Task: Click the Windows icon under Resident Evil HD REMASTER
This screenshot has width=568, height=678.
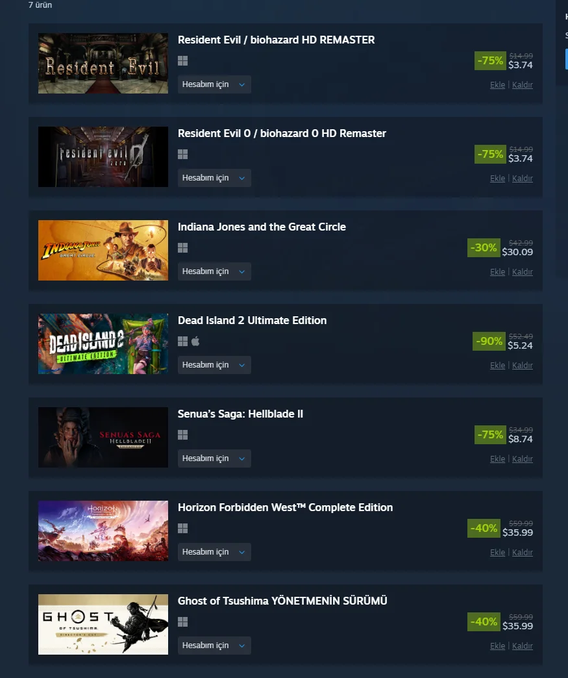Action: tap(182, 61)
